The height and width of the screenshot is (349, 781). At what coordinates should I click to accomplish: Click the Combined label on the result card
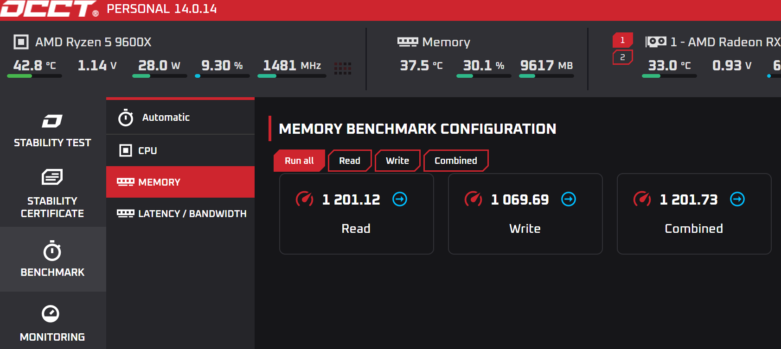[694, 229]
